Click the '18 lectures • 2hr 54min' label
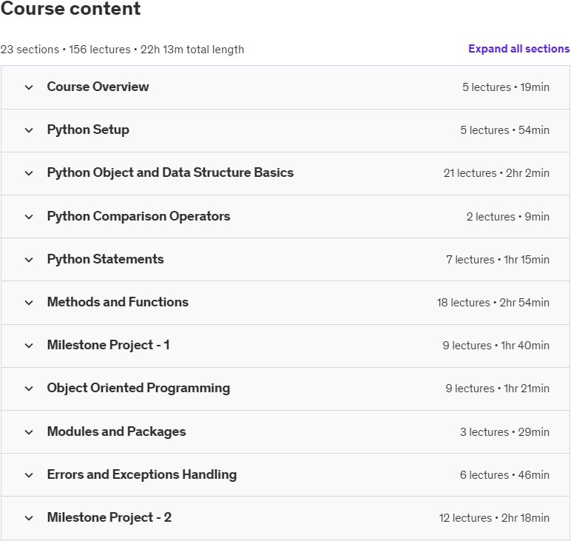 tap(493, 303)
